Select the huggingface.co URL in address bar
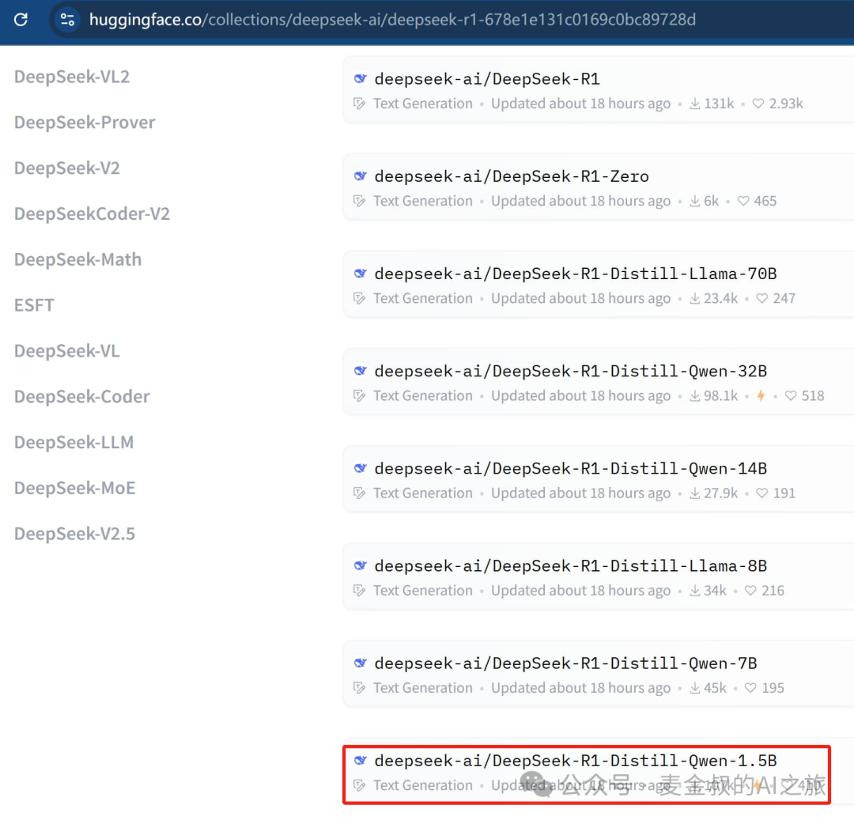The height and width of the screenshot is (820, 854). coord(392,20)
